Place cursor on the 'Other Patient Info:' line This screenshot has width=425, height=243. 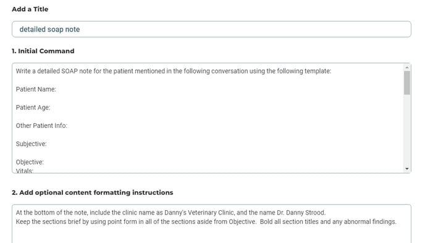click(x=41, y=126)
